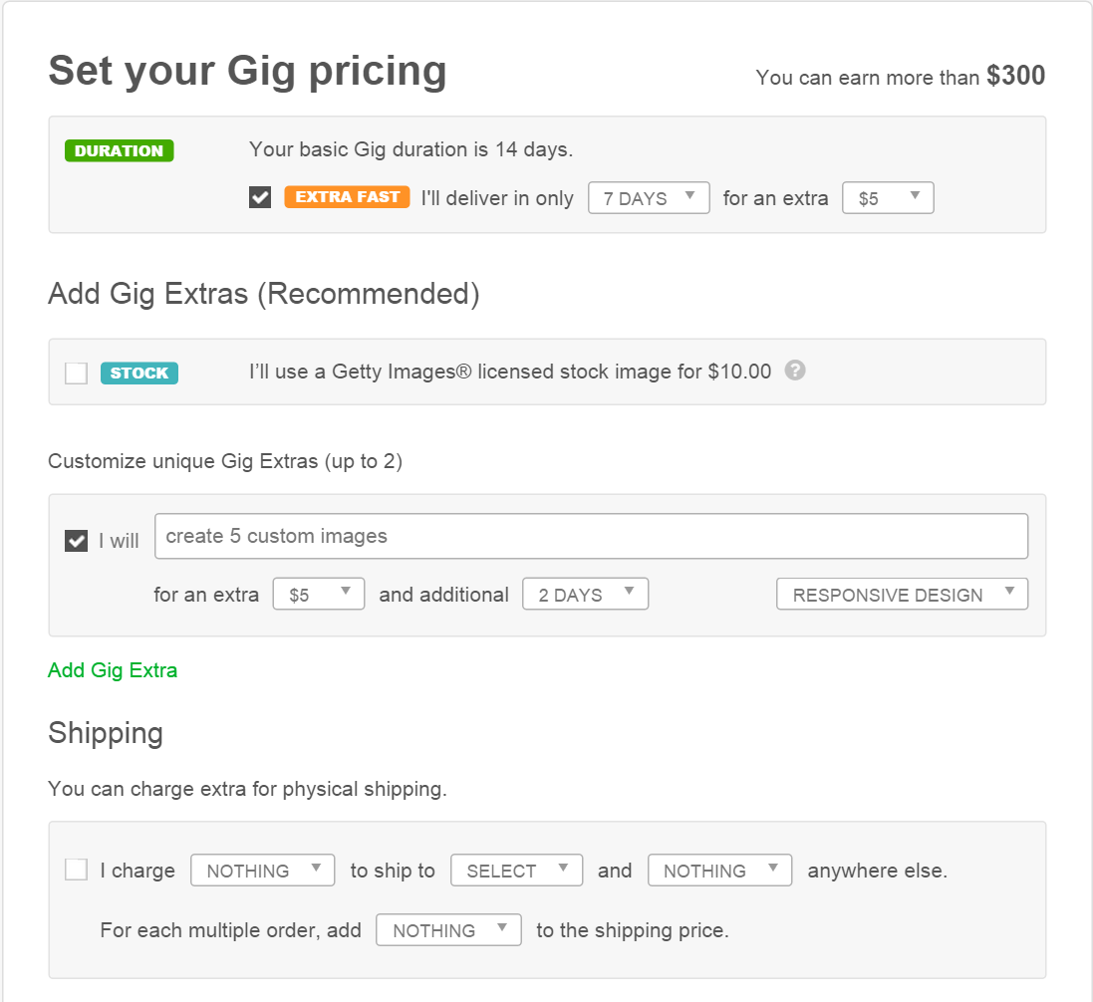
Task: Click the Add Gig Extra link
Action: 113,670
